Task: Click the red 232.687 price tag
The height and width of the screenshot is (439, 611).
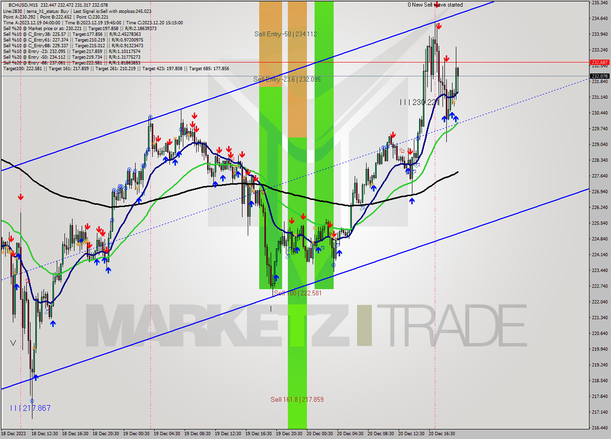Action: point(600,62)
